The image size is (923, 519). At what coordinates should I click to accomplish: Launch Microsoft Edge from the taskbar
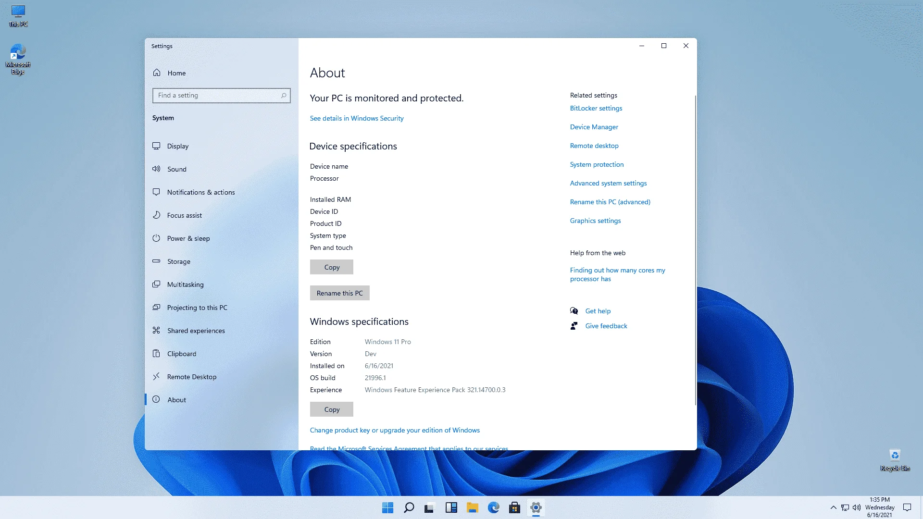click(494, 507)
